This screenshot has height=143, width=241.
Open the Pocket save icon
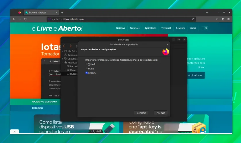pos(217,19)
